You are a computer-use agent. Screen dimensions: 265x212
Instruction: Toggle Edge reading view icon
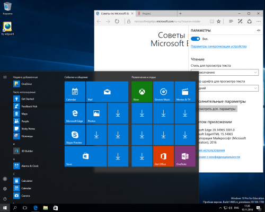[212, 21]
